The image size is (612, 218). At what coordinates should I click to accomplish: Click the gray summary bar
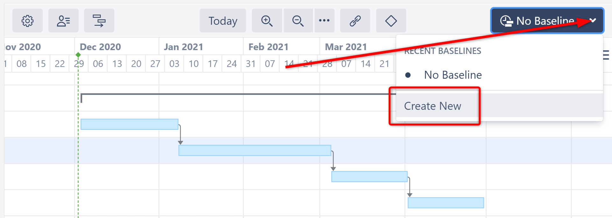tap(223, 94)
